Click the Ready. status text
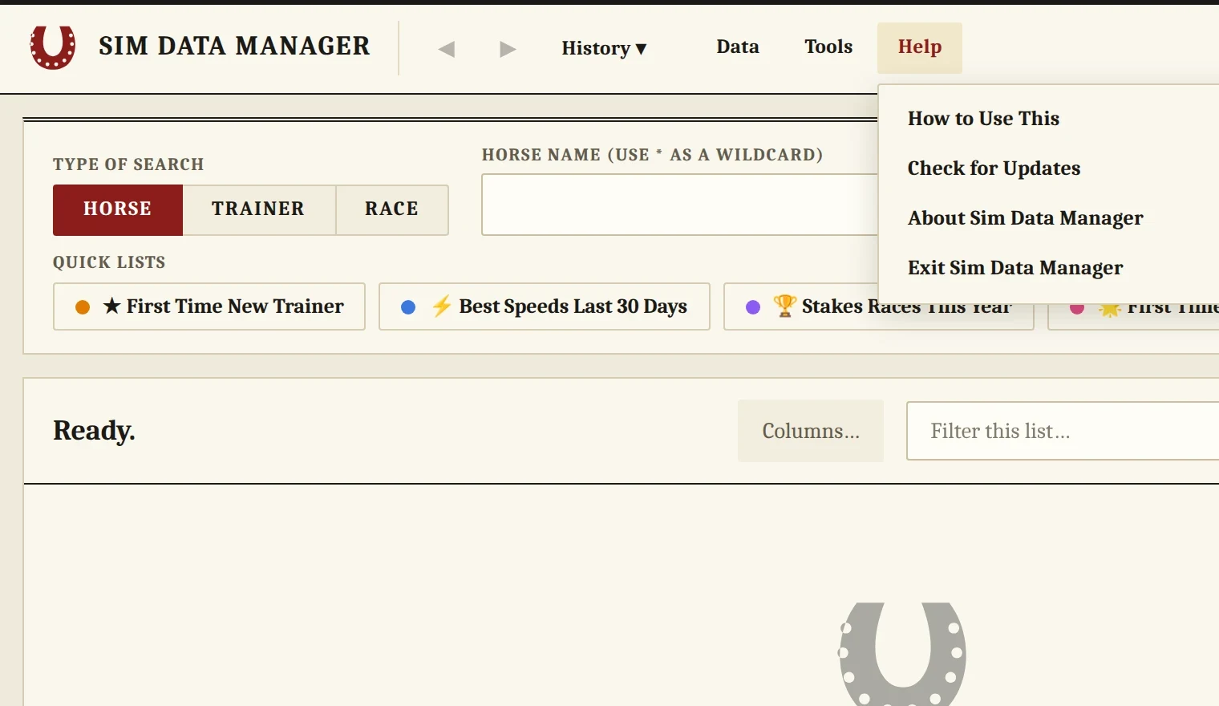Screen dimensions: 1219x706 (94, 431)
